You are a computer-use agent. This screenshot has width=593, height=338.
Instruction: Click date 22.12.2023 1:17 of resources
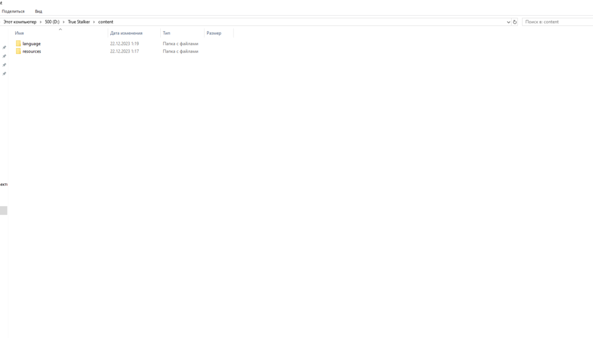point(125,51)
